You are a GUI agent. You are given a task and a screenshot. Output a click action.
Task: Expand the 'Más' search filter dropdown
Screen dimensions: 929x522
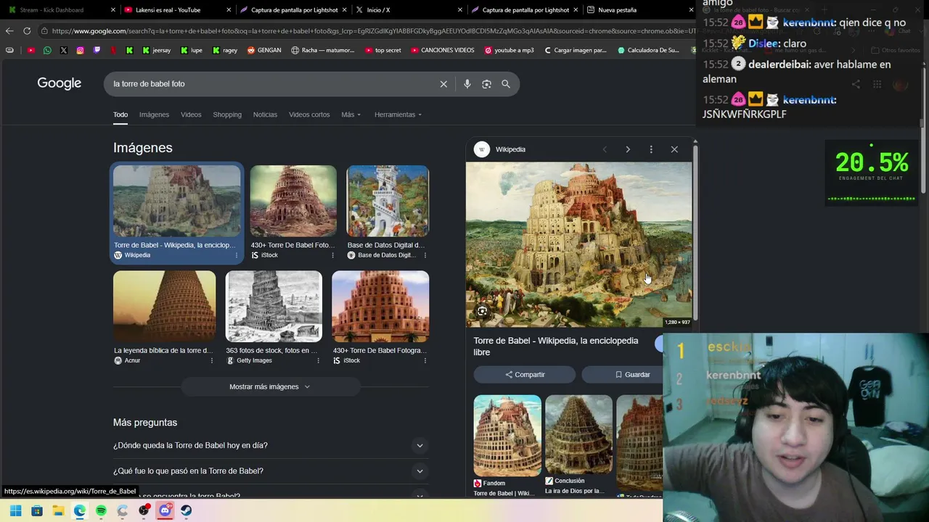tap(351, 115)
